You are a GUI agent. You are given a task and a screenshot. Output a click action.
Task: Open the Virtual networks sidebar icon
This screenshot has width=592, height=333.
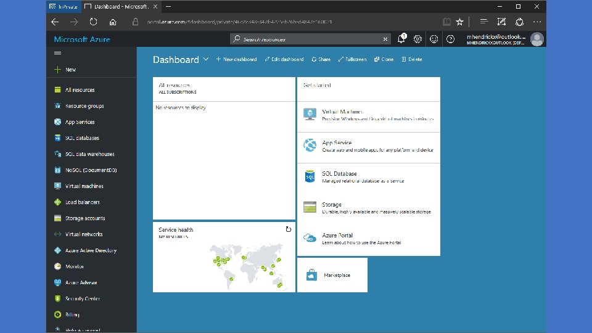coord(57,234)
